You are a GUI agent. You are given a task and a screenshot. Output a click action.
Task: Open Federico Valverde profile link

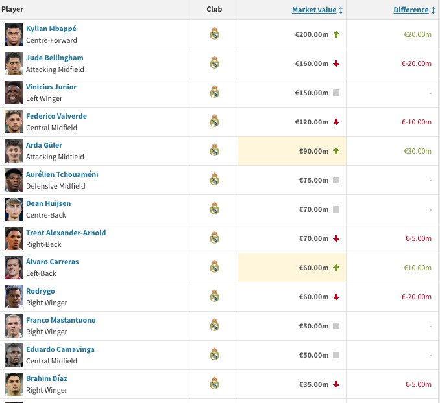point(56,116)
